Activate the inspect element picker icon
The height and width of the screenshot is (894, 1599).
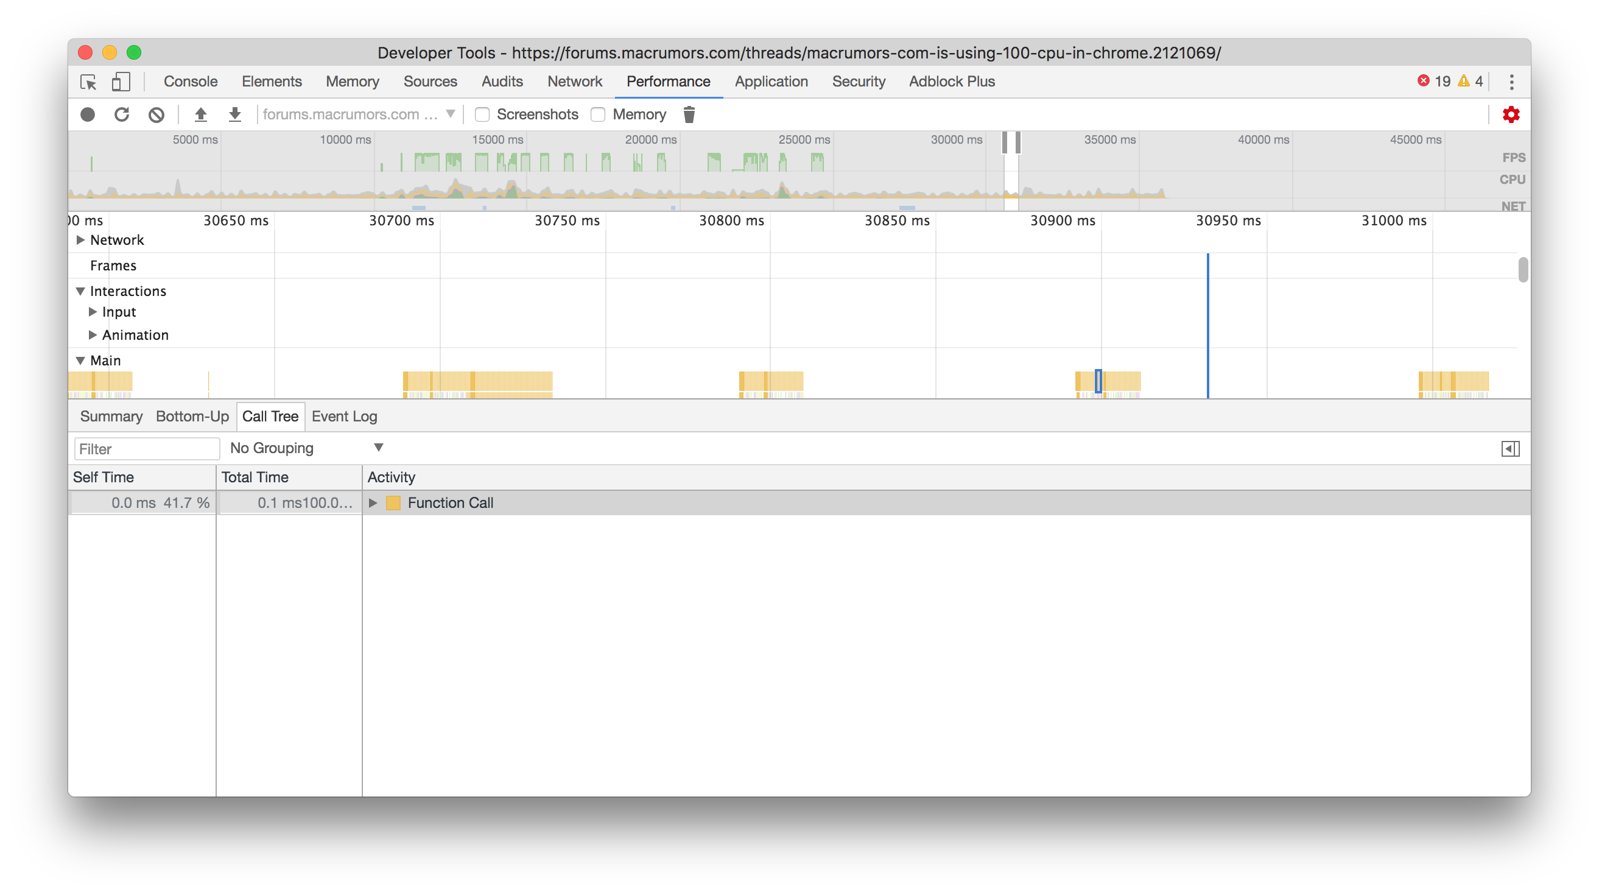[88, 82]
